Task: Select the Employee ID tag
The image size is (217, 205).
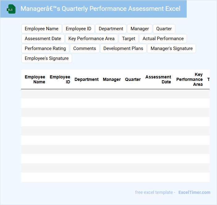Action: 79,29
